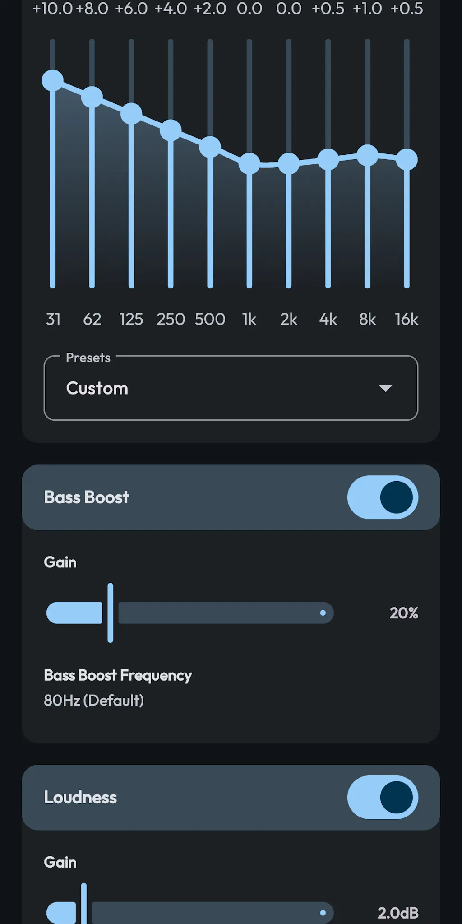Click the 62 Hz band slider handle
The image size is (462, 924).
pyautogui.click(x=92, y=97)
